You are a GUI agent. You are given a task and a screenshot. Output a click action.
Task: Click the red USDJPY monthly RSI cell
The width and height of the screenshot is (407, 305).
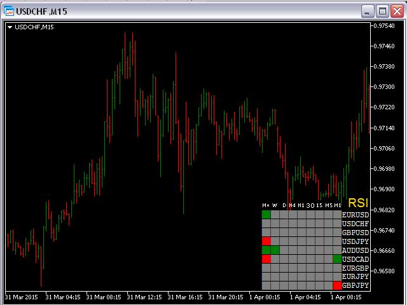point(266,241)
